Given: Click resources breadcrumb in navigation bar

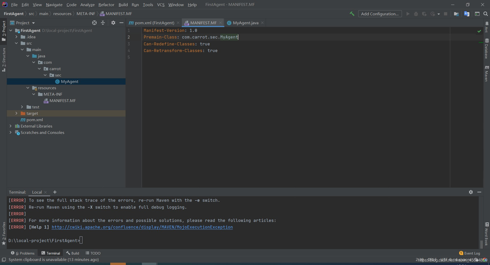Looking at the screenshot, I should point(62,14).
